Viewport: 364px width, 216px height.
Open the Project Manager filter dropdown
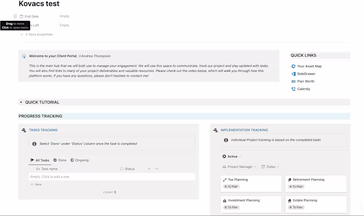(x=239, y=167)
